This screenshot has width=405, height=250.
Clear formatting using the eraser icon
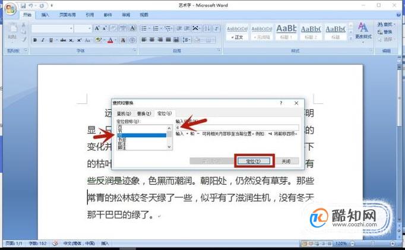pos(113,28)
